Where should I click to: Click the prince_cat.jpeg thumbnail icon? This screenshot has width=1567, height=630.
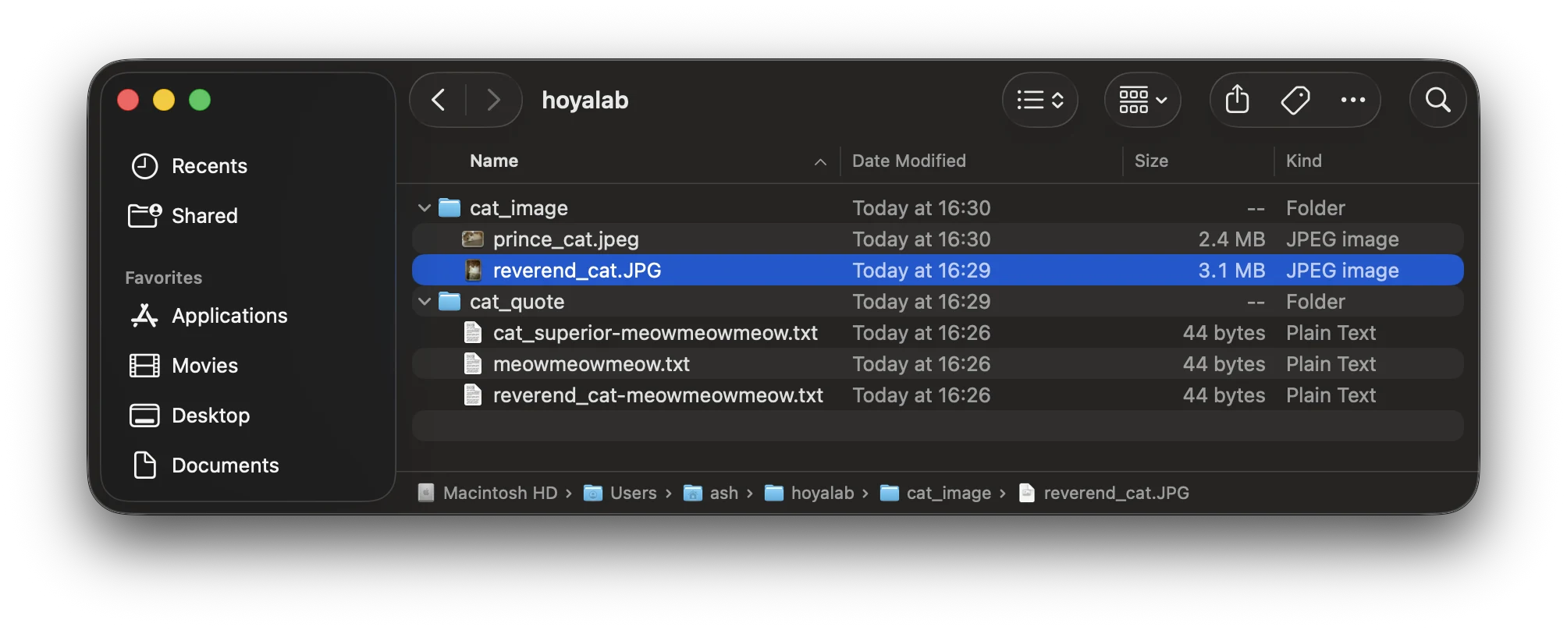pos(473,239)
